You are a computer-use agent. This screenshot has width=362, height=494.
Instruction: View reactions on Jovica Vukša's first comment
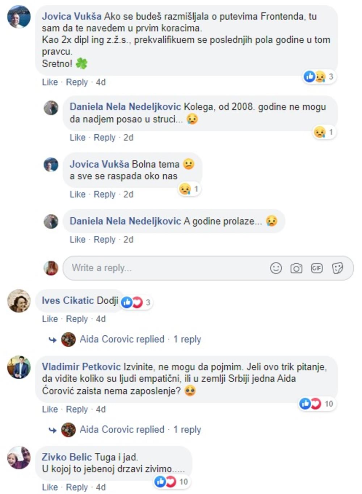click(319, 76)
